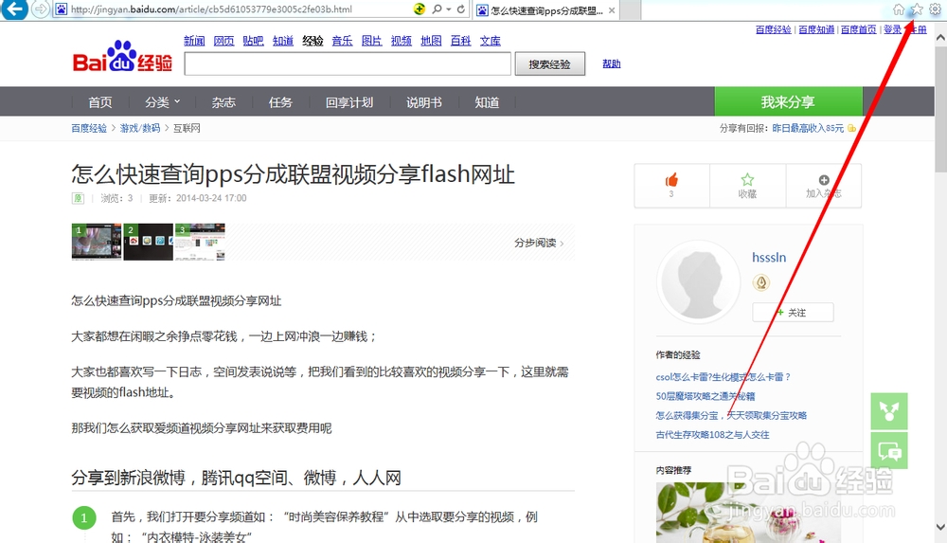The image size is (947, 543).
Task: Click the 游戏/数码 breadcrumb link
Action: (140, 128)
